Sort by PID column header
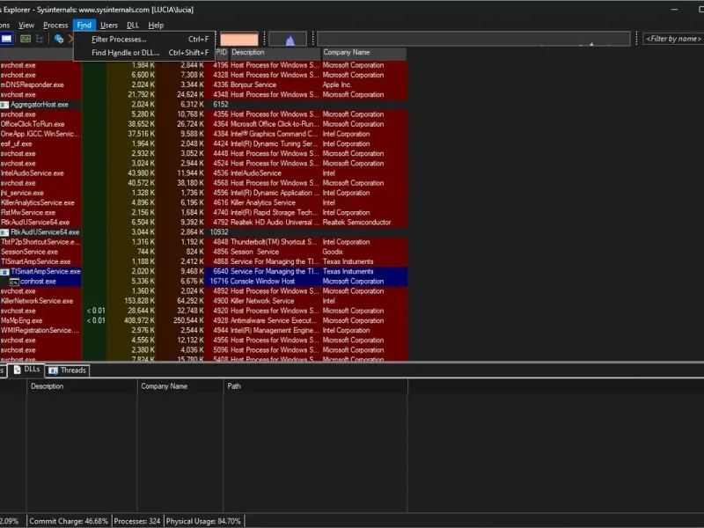Screen dimensions: 704x528 click(222, 53)
